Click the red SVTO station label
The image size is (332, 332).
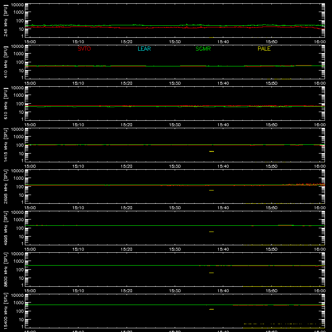pos(84,49)
